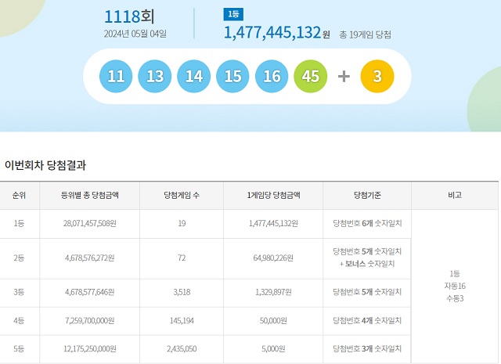The image size is (501, 364).
Task: Click the 당첨게임 수 column header
Action: [x=182, y=195]
